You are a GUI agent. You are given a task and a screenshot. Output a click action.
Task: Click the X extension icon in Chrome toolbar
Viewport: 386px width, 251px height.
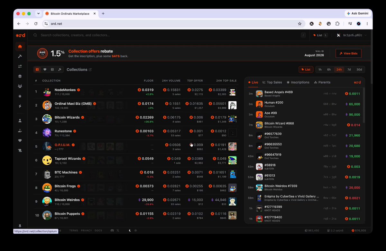[x=311, y=24]
